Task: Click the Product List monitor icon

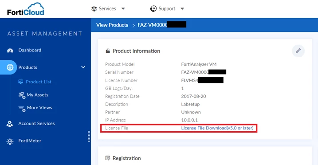Action: pos(21,82)
